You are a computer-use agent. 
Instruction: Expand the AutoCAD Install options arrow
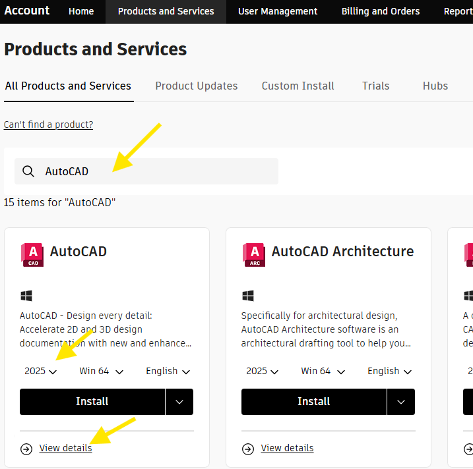click(x=179, y=402)
